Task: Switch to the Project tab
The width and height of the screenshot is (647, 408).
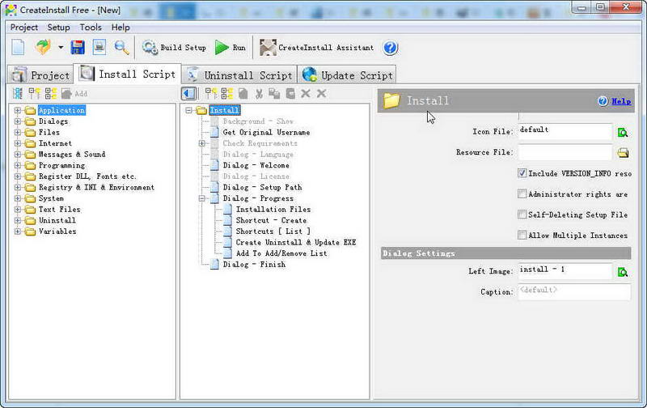Action: [40, 75]
